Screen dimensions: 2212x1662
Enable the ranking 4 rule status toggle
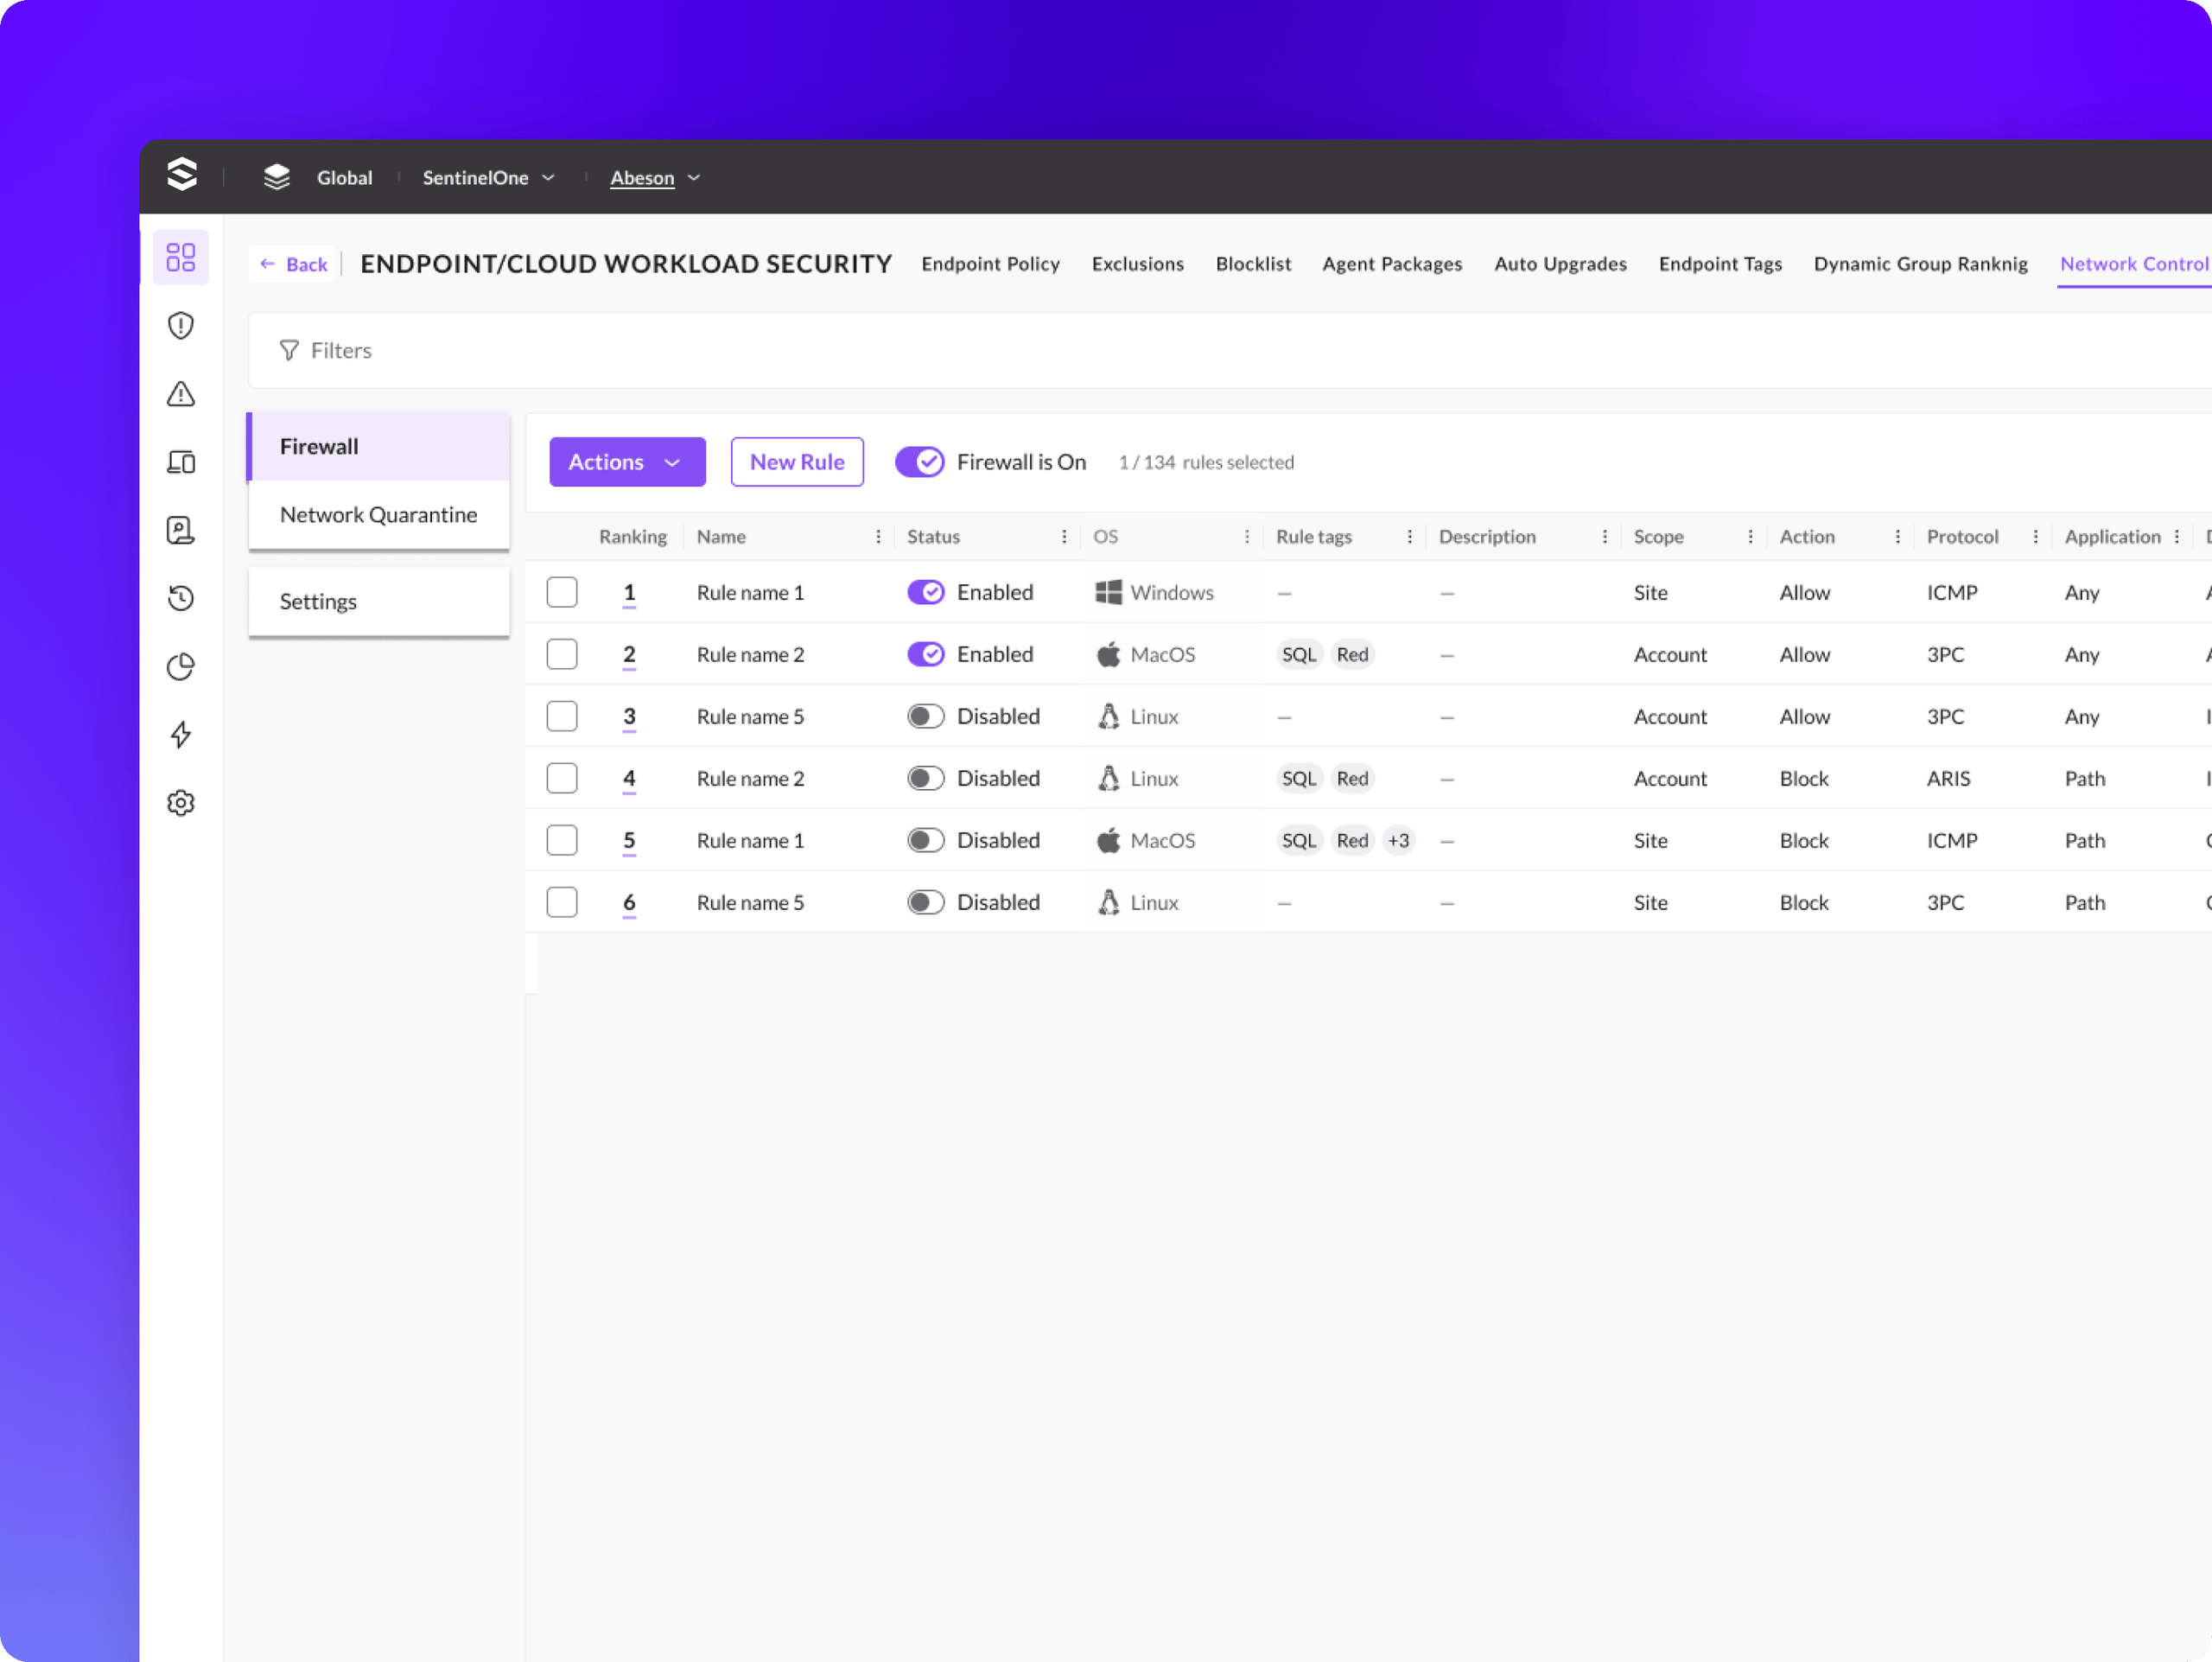point(926,778)
